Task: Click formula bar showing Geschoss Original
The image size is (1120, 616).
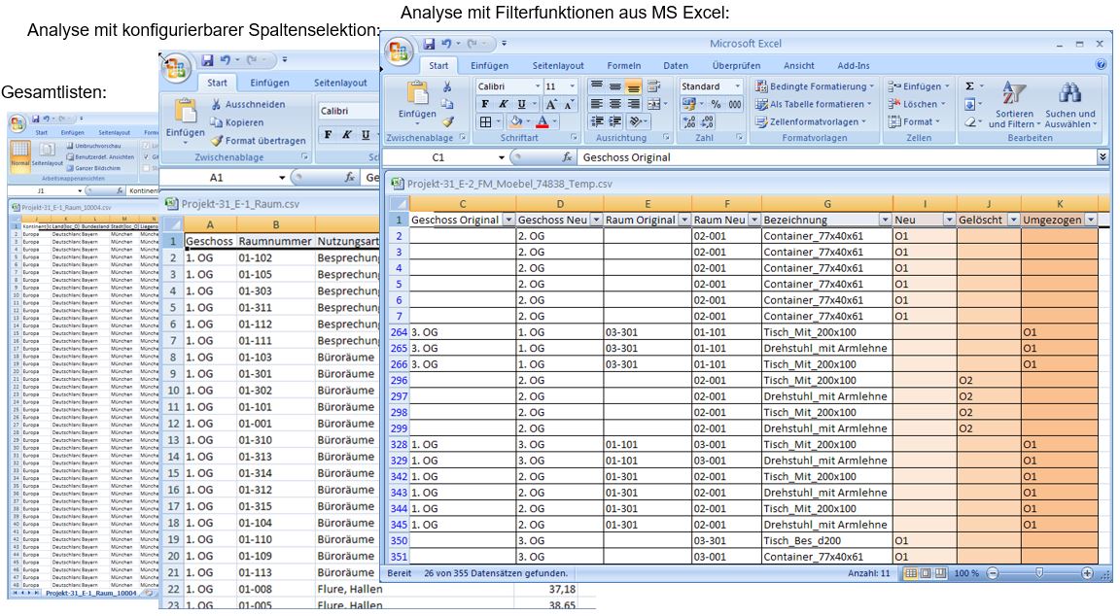Action: (x=837, y=157)
